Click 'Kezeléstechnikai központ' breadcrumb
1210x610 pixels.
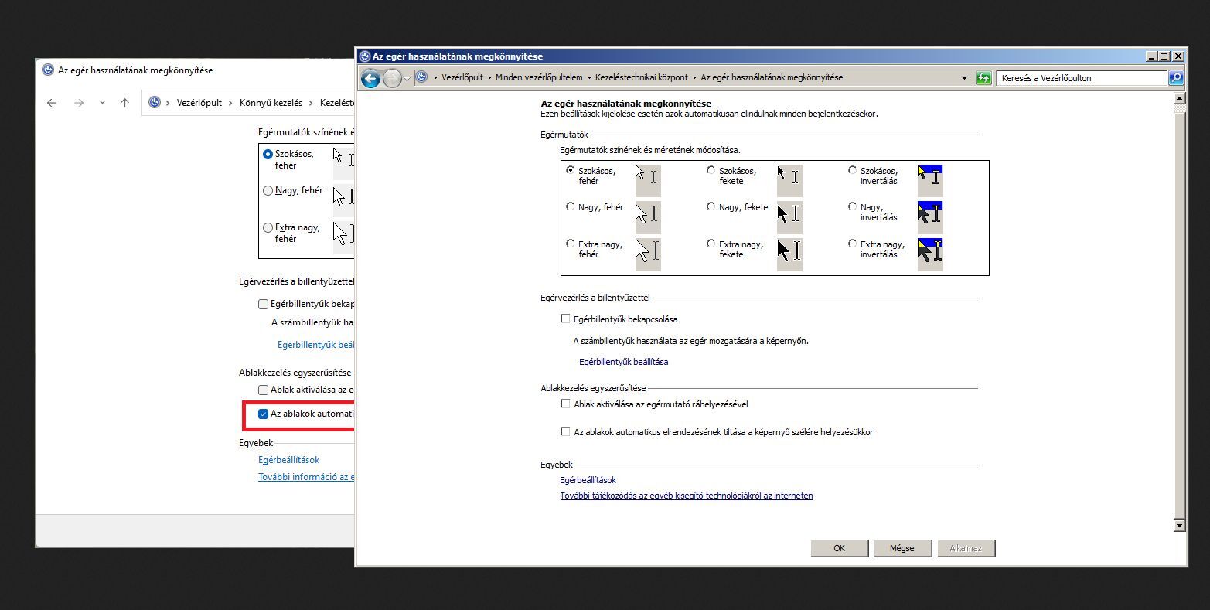(642, 78)
